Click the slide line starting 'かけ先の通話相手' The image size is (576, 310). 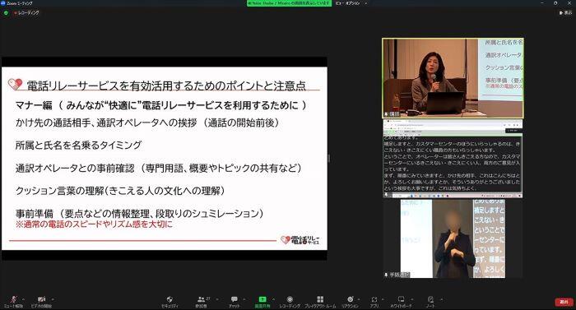tap(147, 123)
